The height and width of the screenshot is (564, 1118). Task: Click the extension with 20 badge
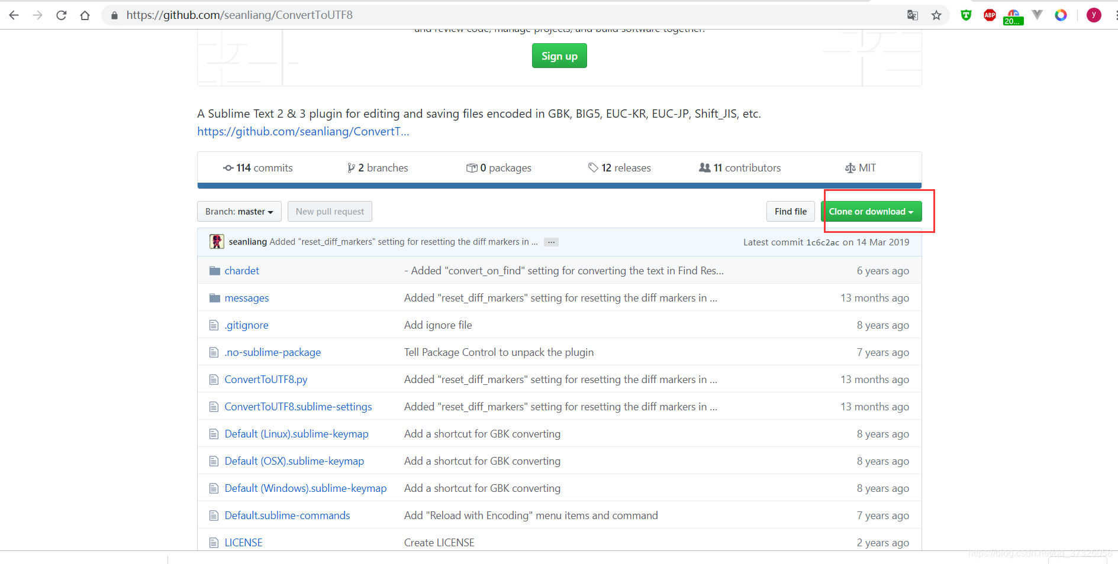1013,17
